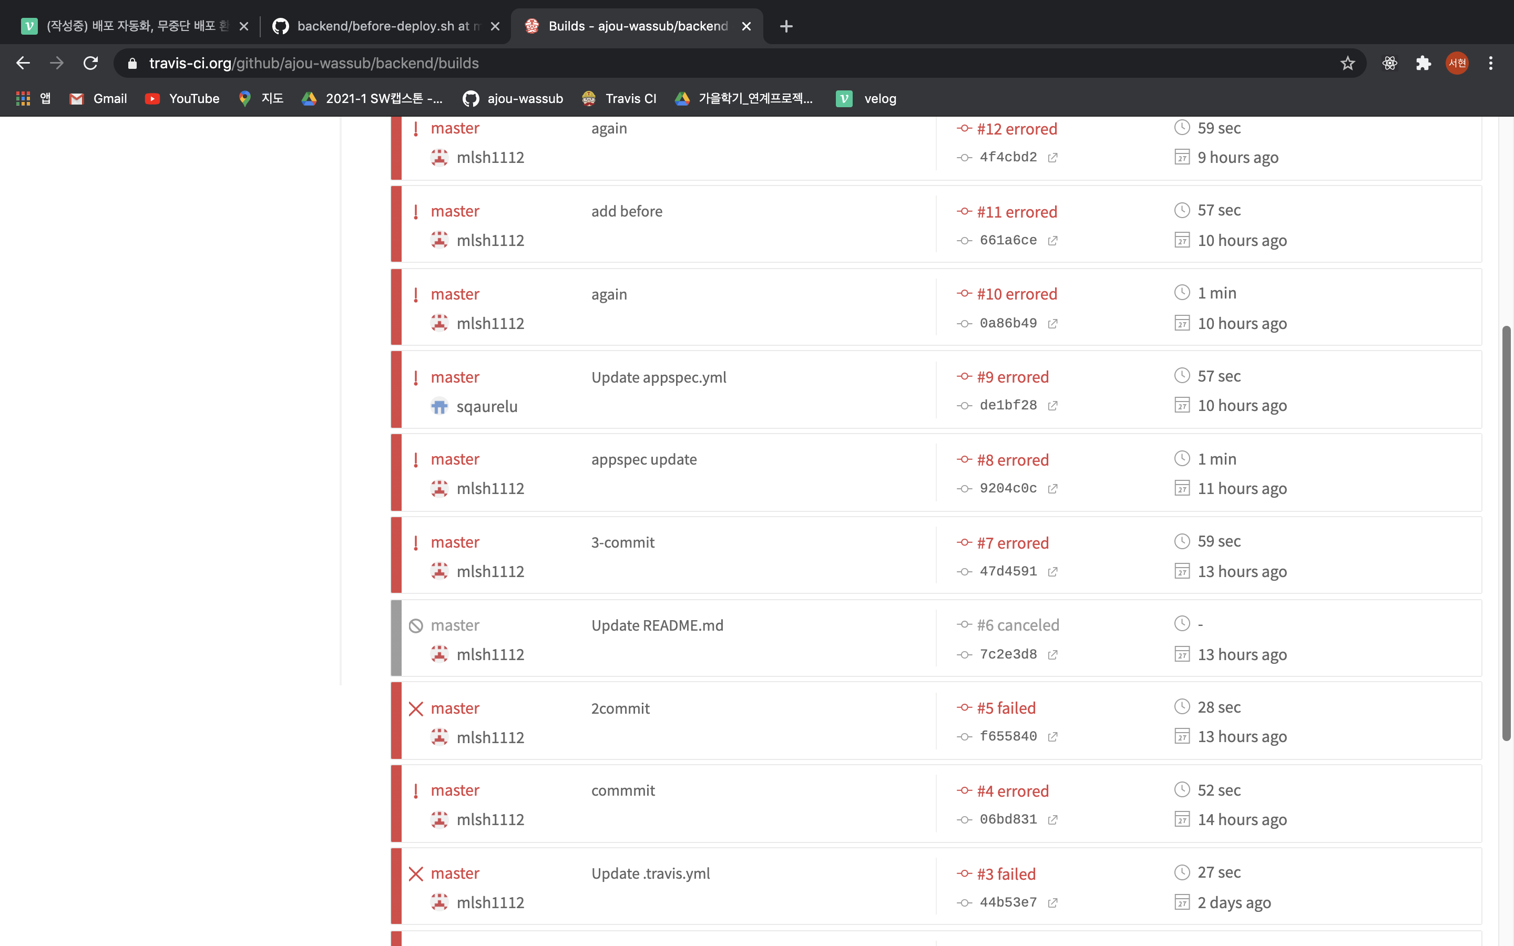Open external commit link for 0a86b49

coord(1053,323)
